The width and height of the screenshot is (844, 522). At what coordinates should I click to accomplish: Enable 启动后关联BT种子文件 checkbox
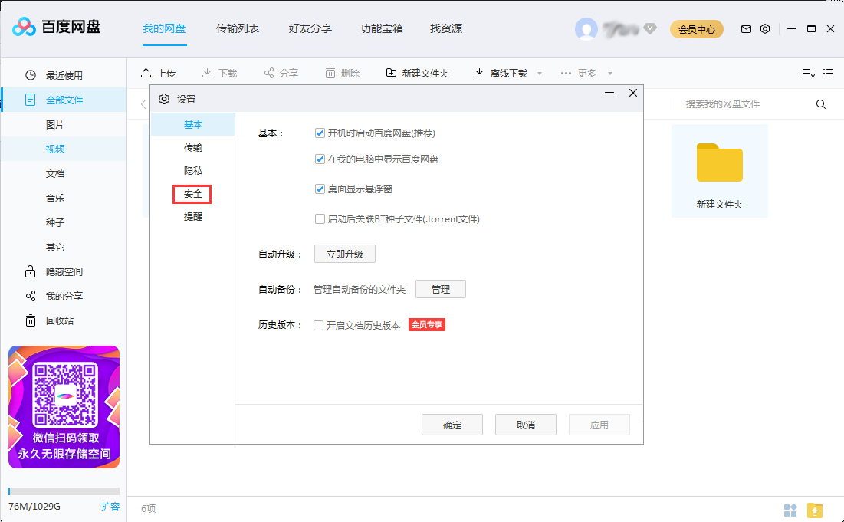(x=320, y=219)
